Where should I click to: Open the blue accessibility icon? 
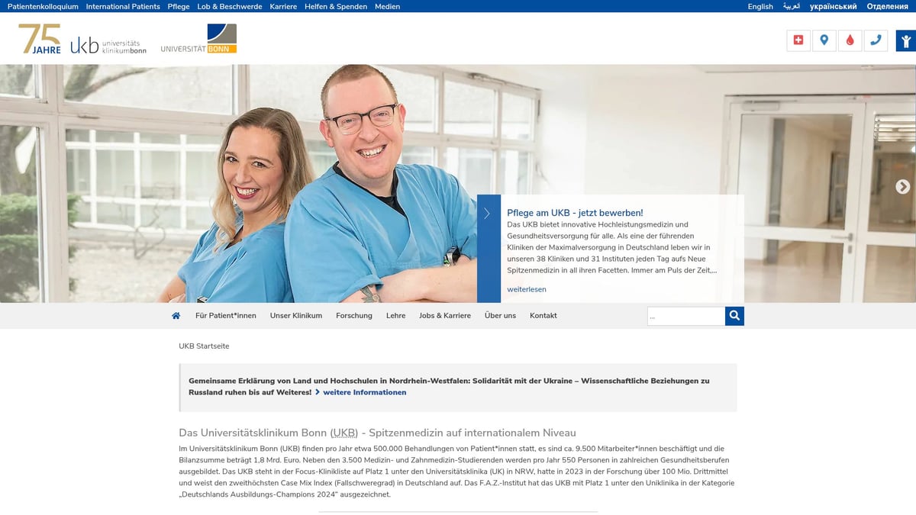(905, 40)
